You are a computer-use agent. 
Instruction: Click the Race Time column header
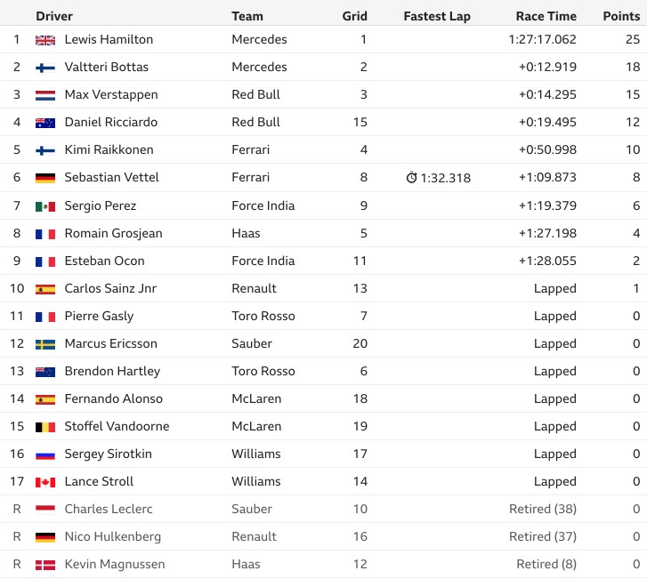click(x=546, y=16)
